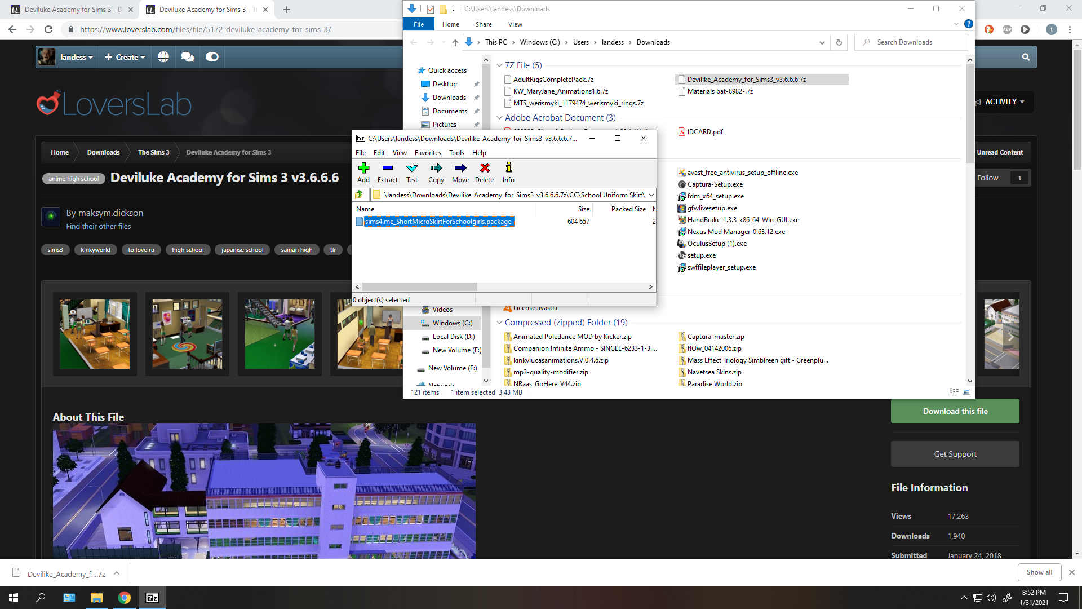Go to The Sims 3 breadcrumb

(x=154, y=152)
